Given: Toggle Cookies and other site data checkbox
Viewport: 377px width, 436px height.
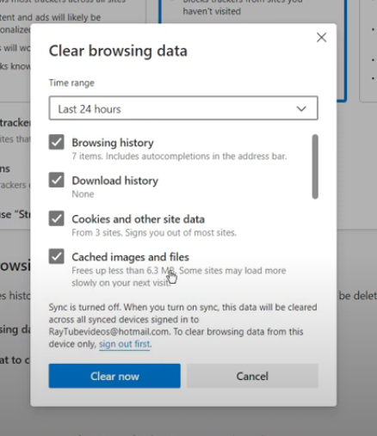Looking at the screenshot, I should (56, 218).
